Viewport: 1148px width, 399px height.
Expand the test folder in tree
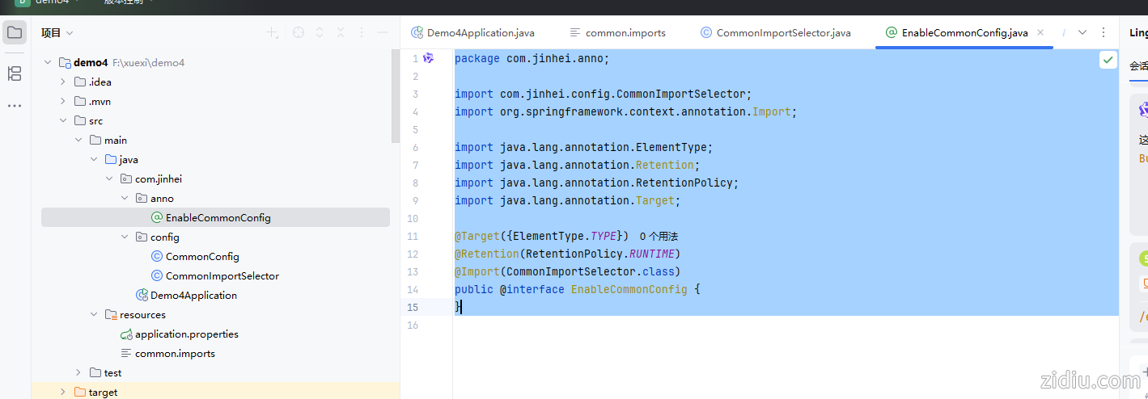coord(78,373)
